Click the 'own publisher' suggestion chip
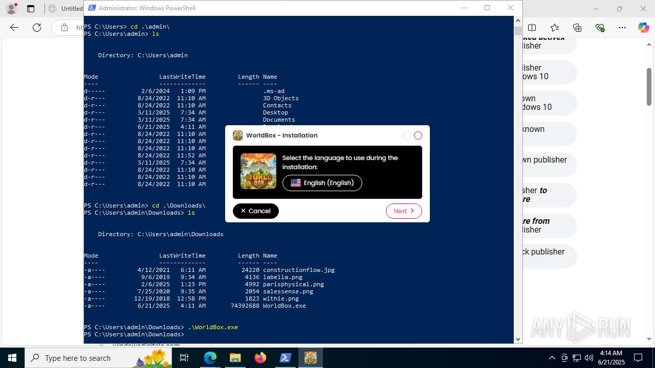Viewport: 655px width, 368px height. click(550, 165)
